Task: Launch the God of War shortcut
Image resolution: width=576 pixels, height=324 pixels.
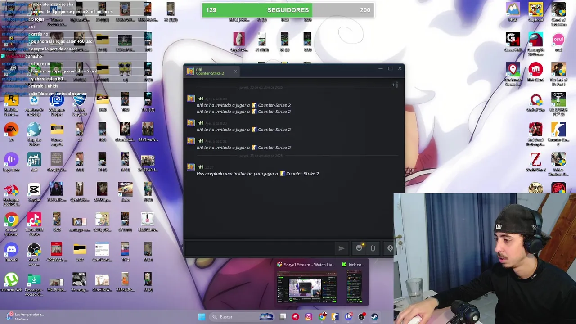Action: click(x=535, y=102)
